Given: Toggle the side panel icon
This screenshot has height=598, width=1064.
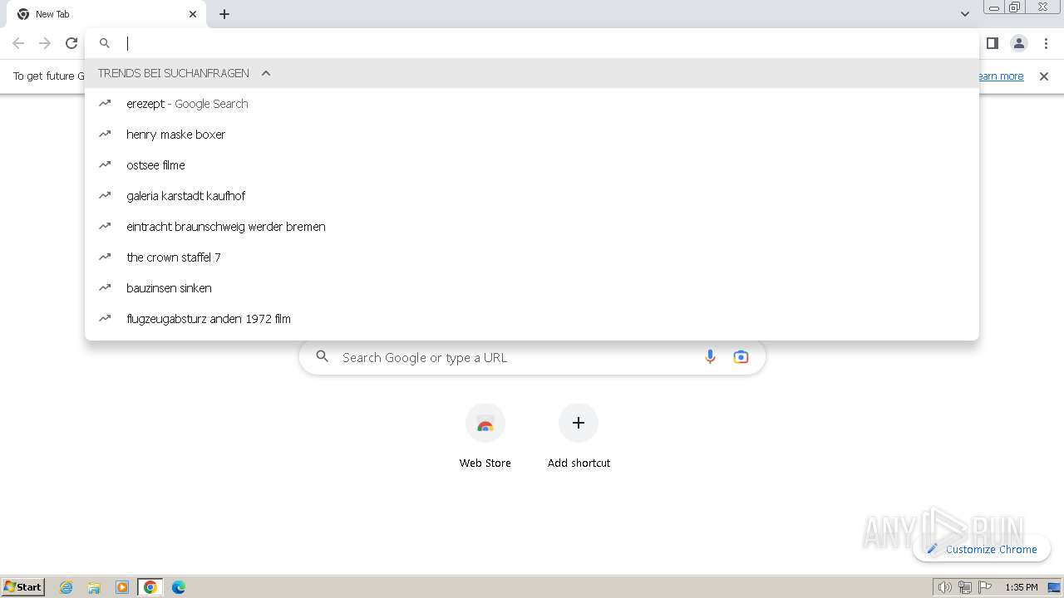Looking at the screenshot, I should (992, 43).
